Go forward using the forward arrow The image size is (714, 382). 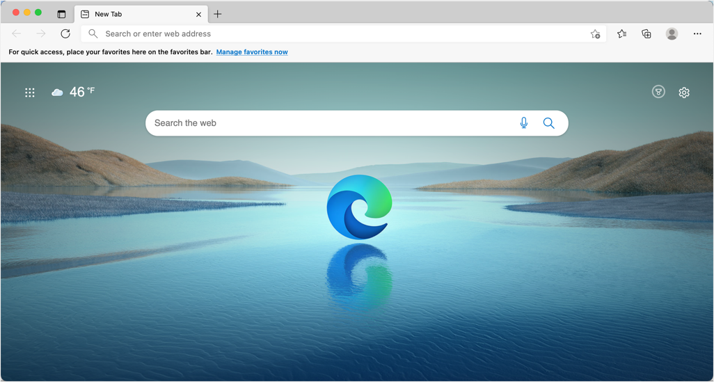[41, 33]
